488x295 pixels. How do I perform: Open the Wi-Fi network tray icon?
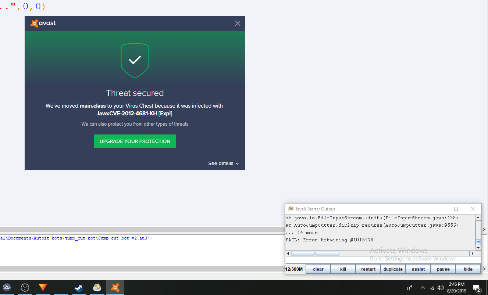point(432,288)
